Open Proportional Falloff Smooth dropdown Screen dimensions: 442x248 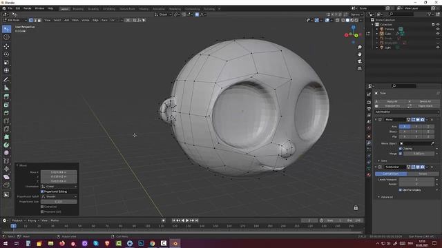click(59, 196)
